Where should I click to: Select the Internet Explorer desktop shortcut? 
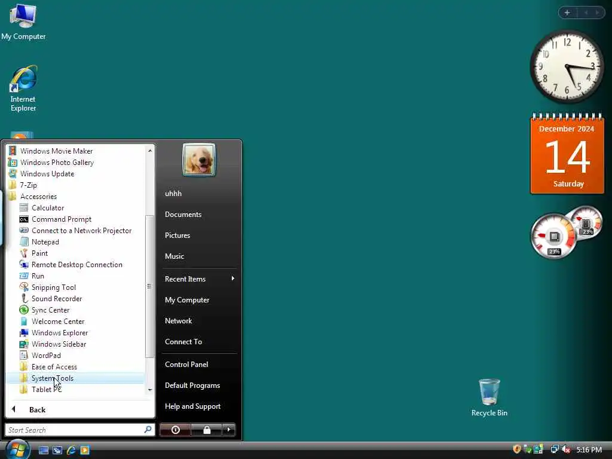[x=23, y=88]
